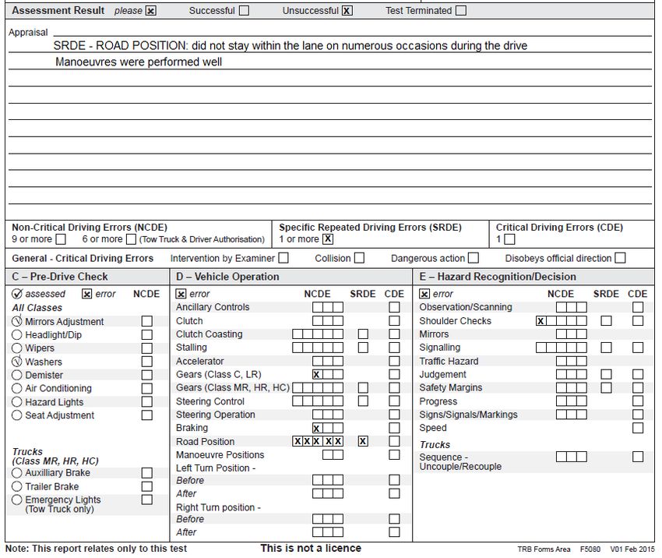Click the 'TRB Forms Area' footer text
The image size is (662, 558).
544,549
